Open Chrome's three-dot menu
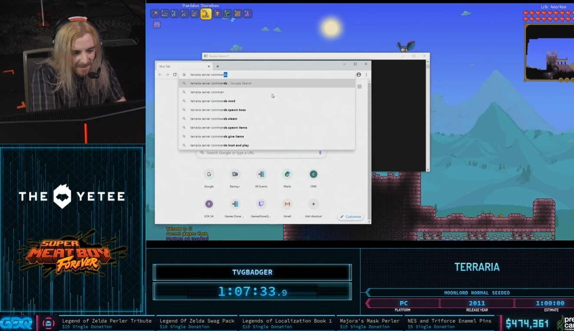 pos(366,75)
